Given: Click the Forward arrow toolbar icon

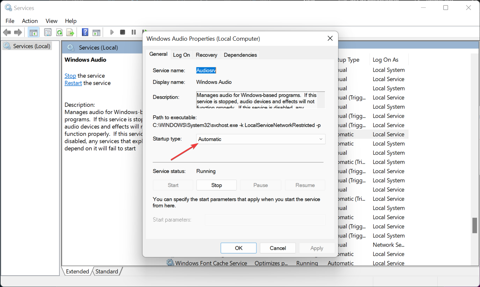Looking at the screenshot, I should (18, 32).
